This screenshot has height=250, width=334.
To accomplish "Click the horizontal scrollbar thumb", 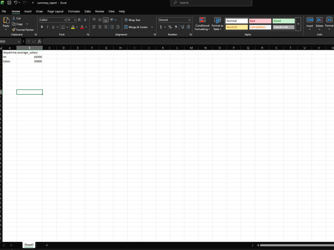I will [x=297, y=245].
